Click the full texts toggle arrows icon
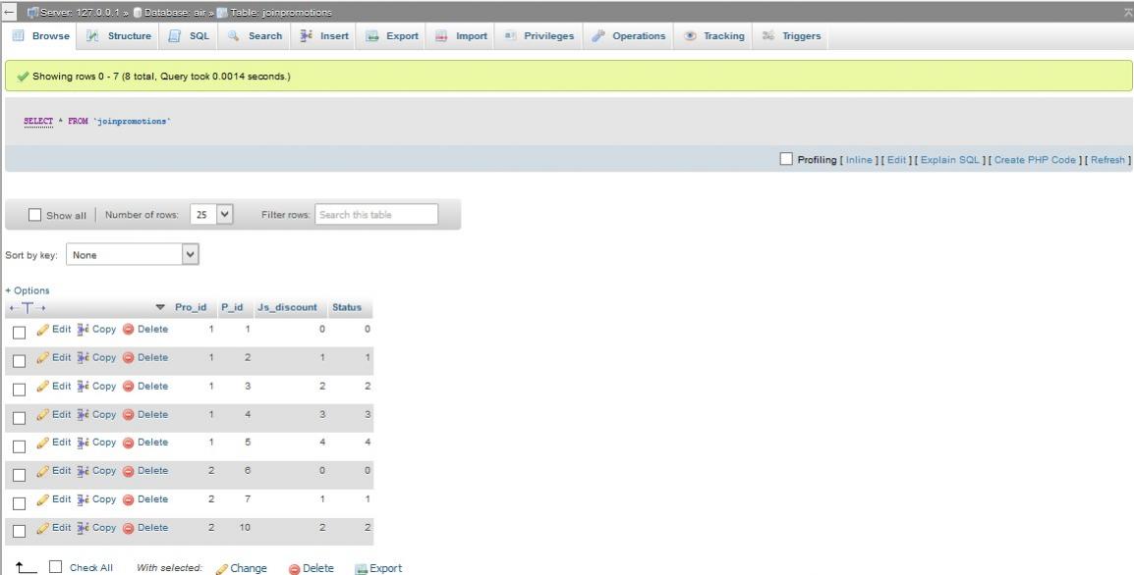 tap(28, 308)
